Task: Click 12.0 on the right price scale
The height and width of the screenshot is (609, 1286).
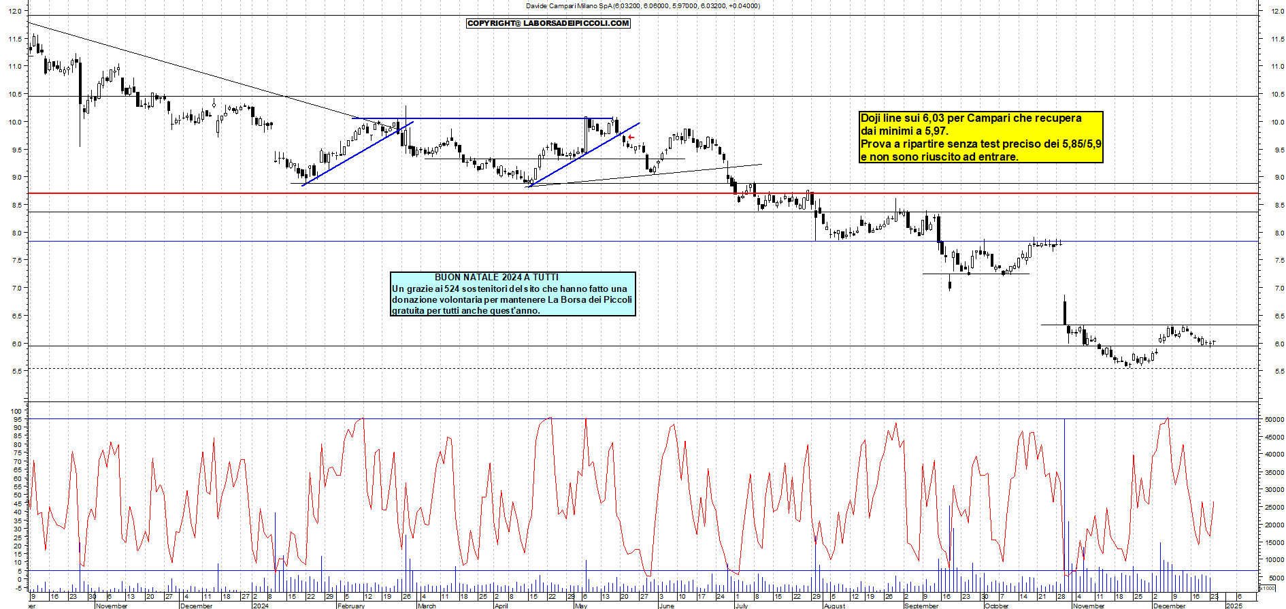Action: coord(1278,12)
